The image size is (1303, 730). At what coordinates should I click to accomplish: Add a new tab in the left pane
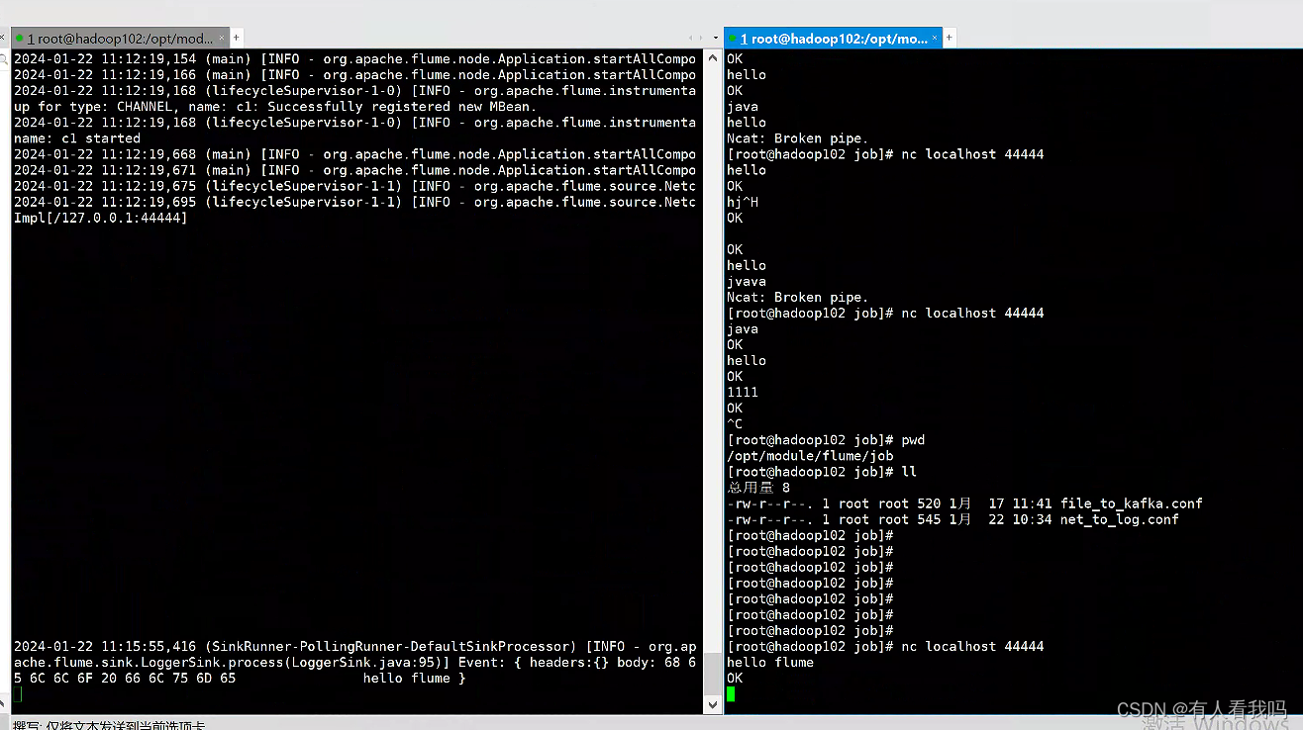238,39
